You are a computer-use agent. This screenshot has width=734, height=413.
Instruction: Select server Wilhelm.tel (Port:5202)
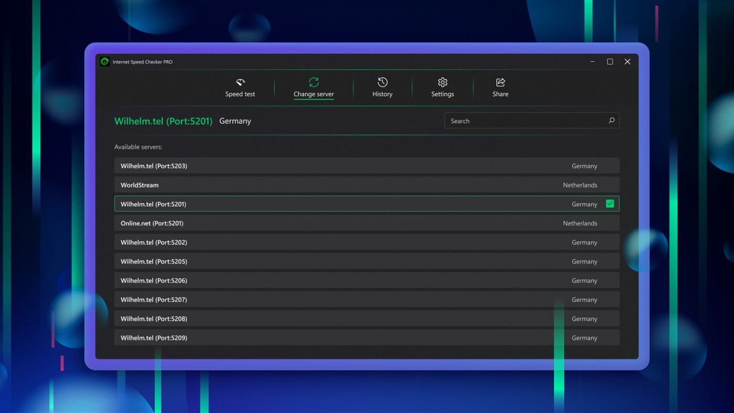tap(367, 242)
